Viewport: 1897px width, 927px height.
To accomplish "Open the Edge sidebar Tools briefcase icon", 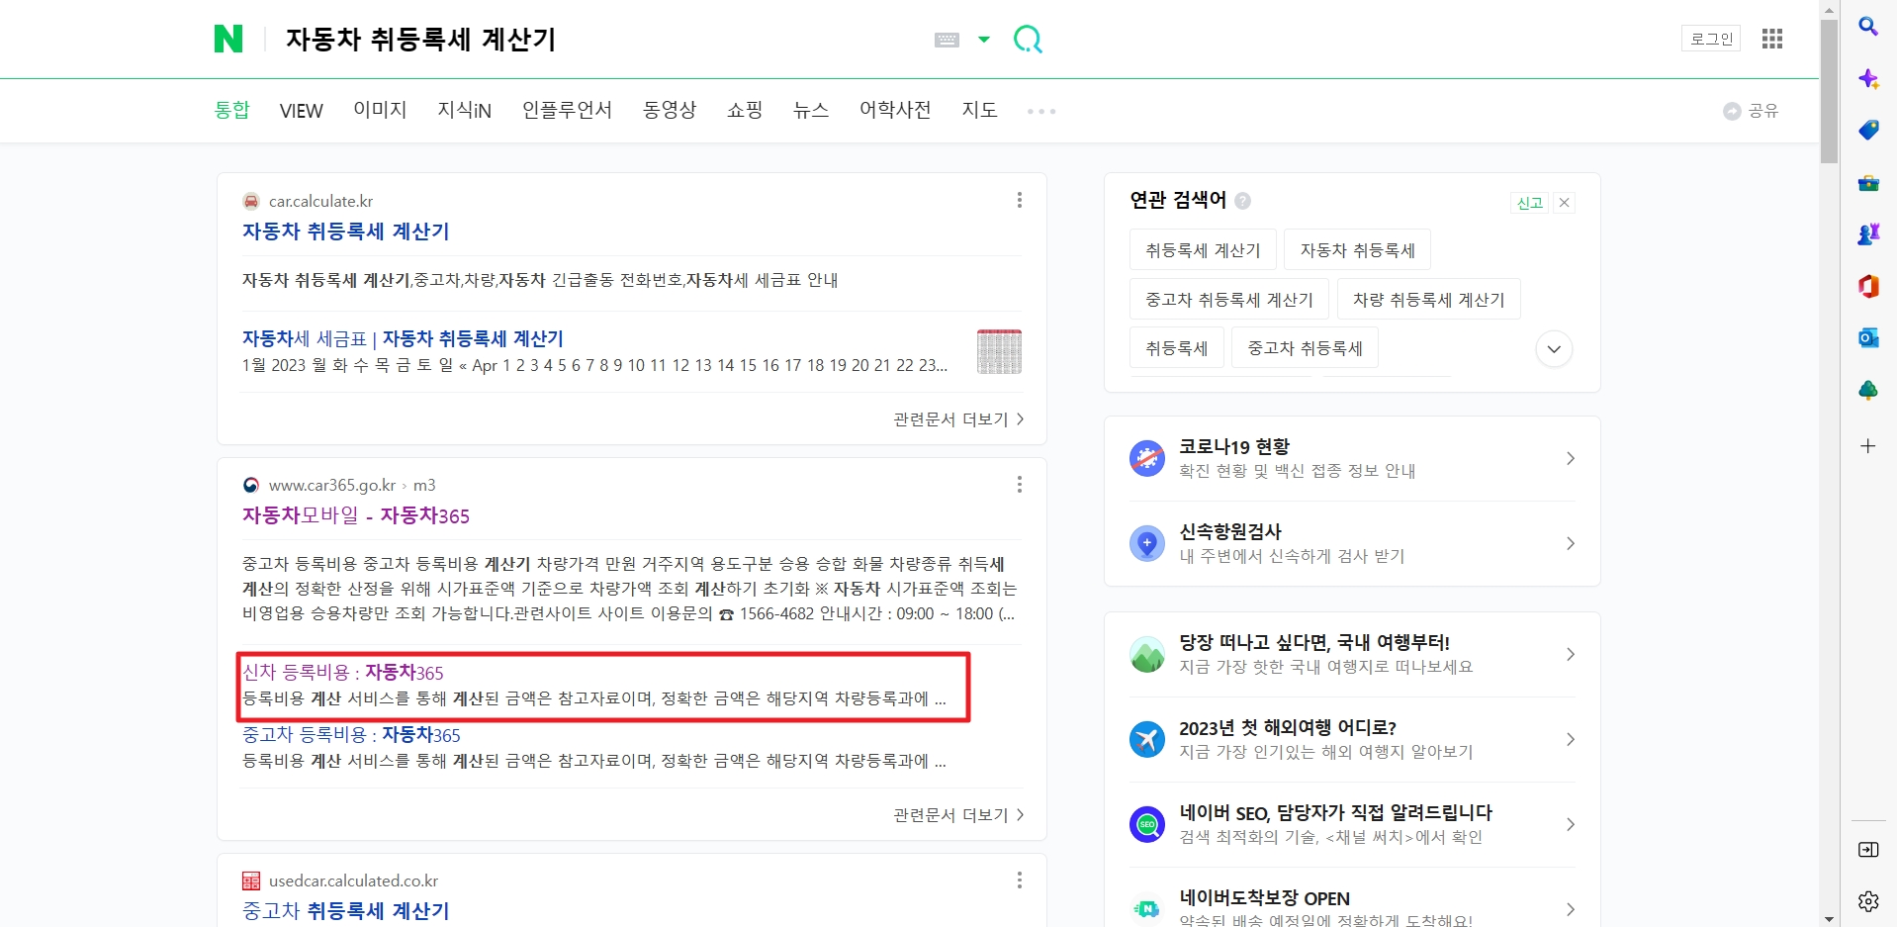I will (1867, 183).
